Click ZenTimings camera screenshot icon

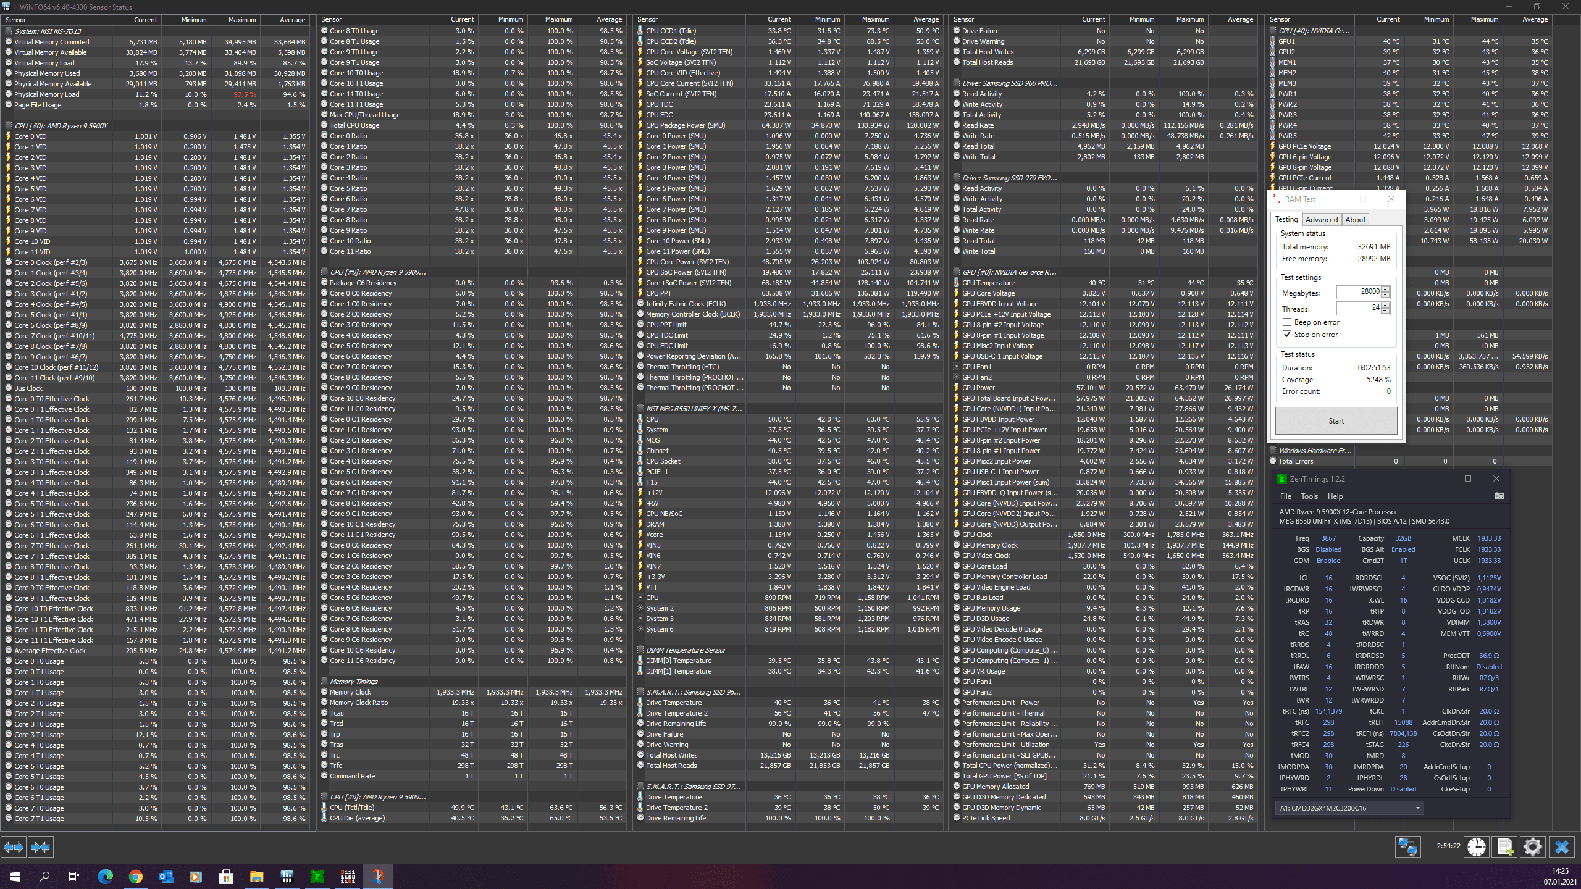1499,496
